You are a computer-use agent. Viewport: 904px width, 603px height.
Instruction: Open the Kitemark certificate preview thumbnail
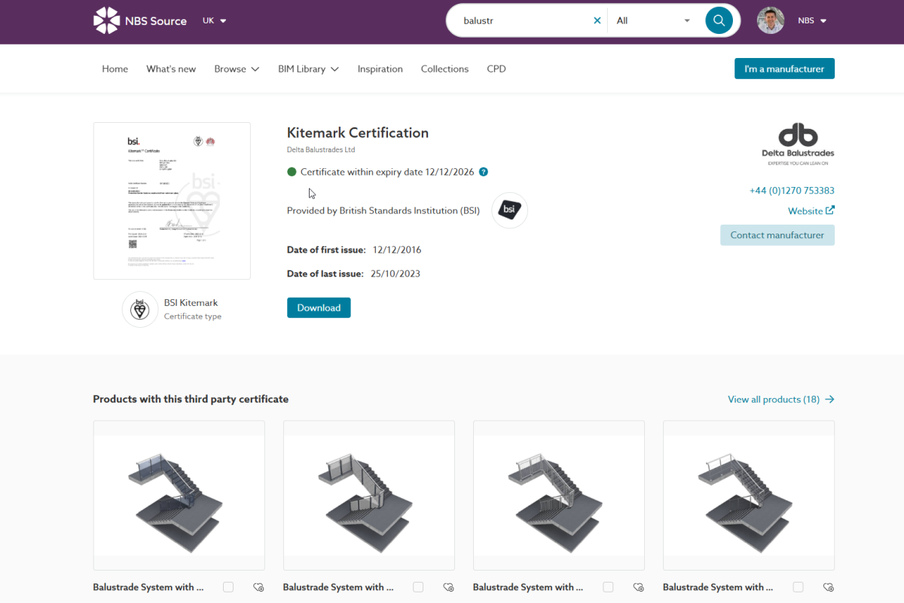(x=172, y=200)
